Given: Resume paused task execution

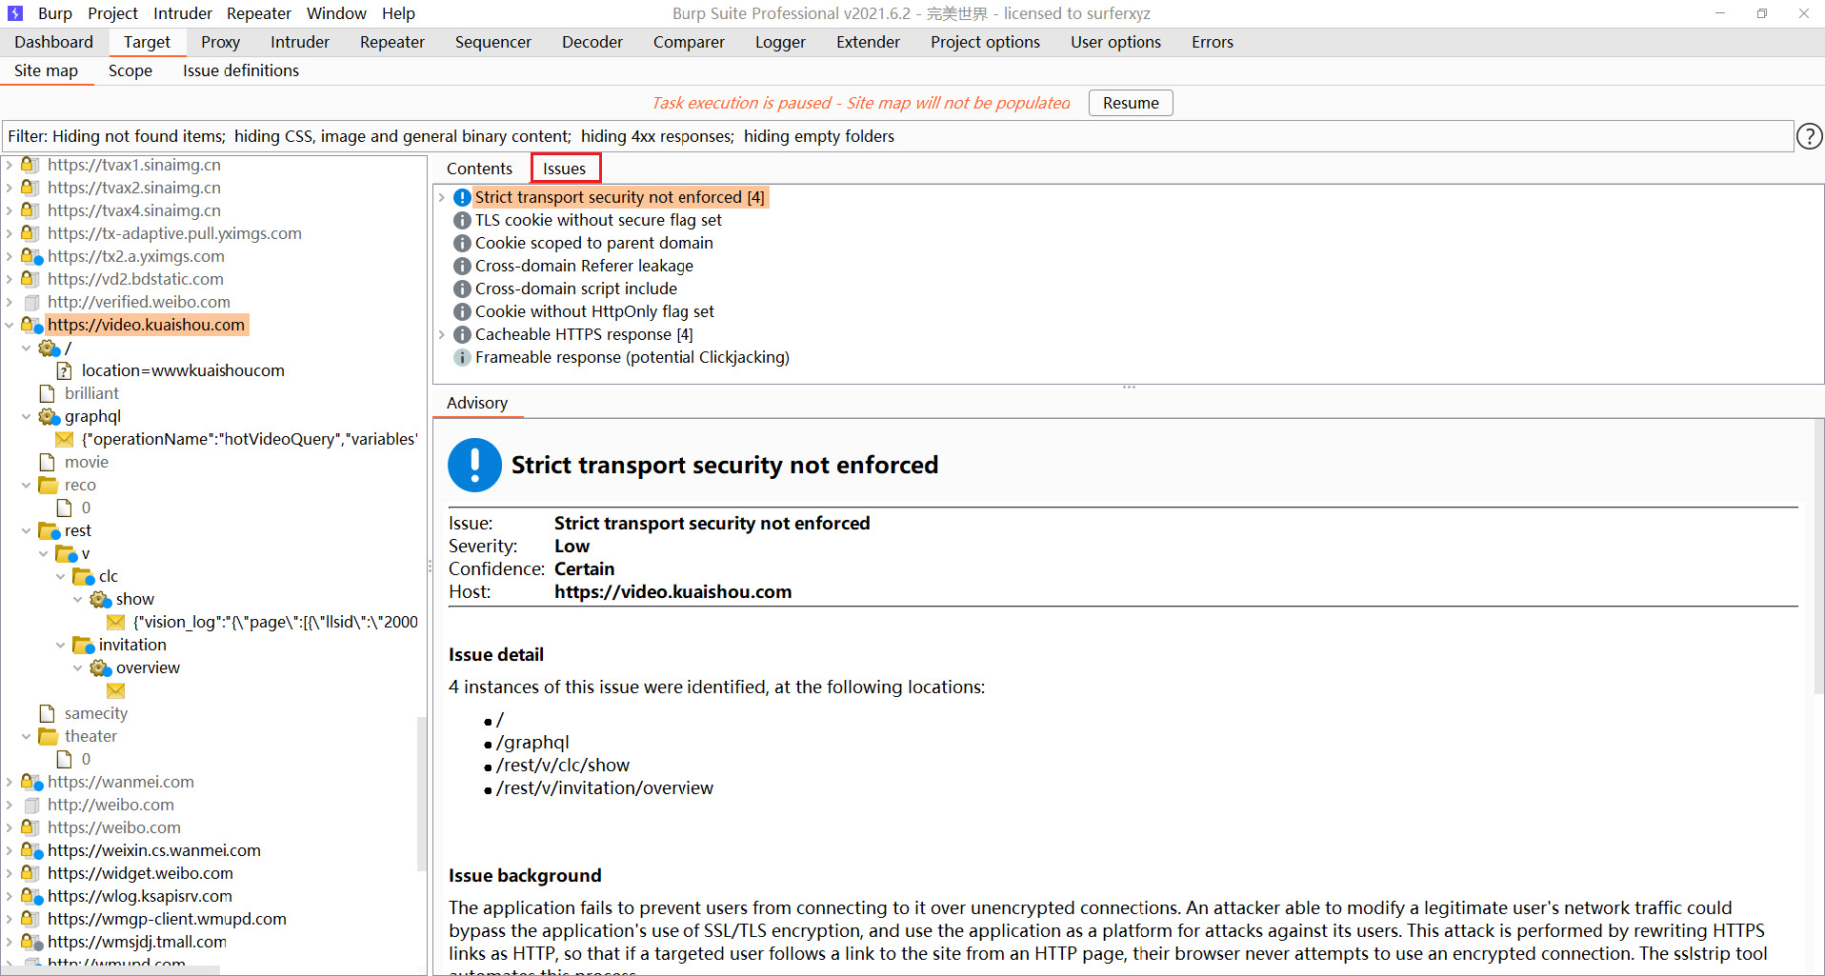Looking at the screenshot, I should [x=1131, y=103].
